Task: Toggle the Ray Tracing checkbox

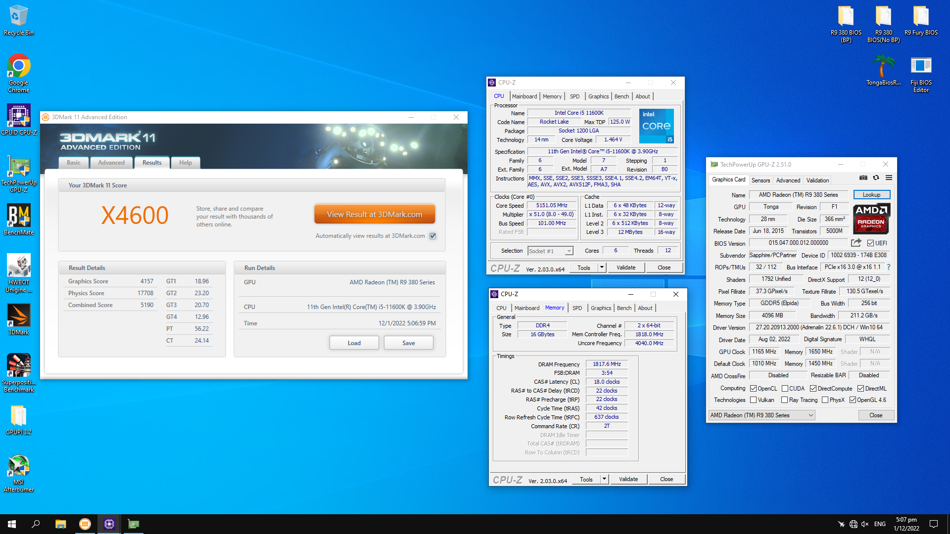Action: pos(784,400)
